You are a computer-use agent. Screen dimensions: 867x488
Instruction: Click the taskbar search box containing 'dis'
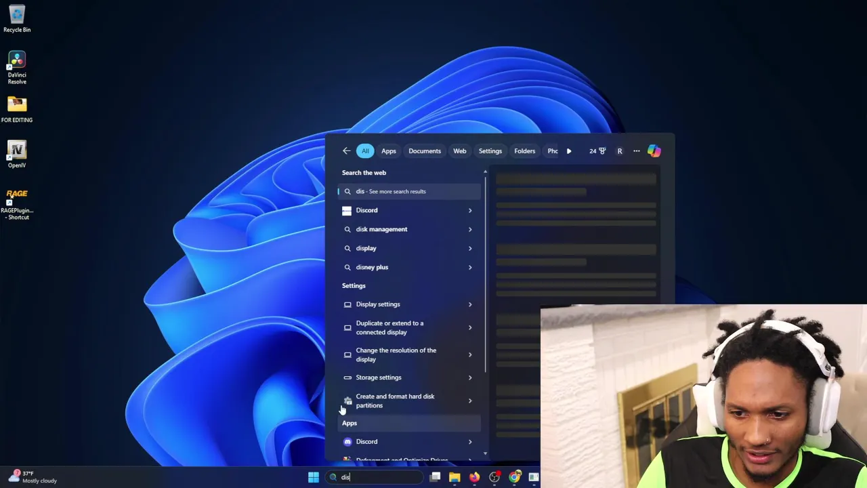click(374, 477)
